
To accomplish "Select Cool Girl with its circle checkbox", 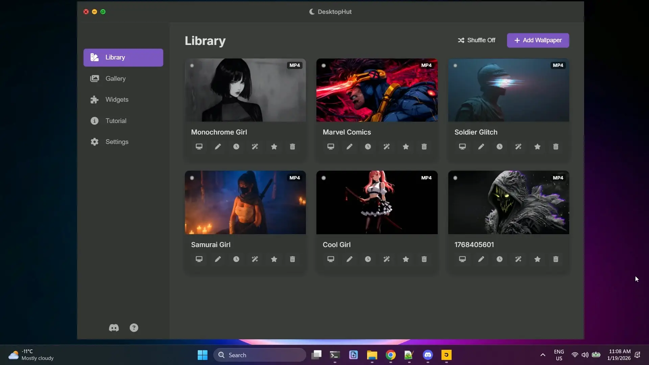I will coord(323,178).
